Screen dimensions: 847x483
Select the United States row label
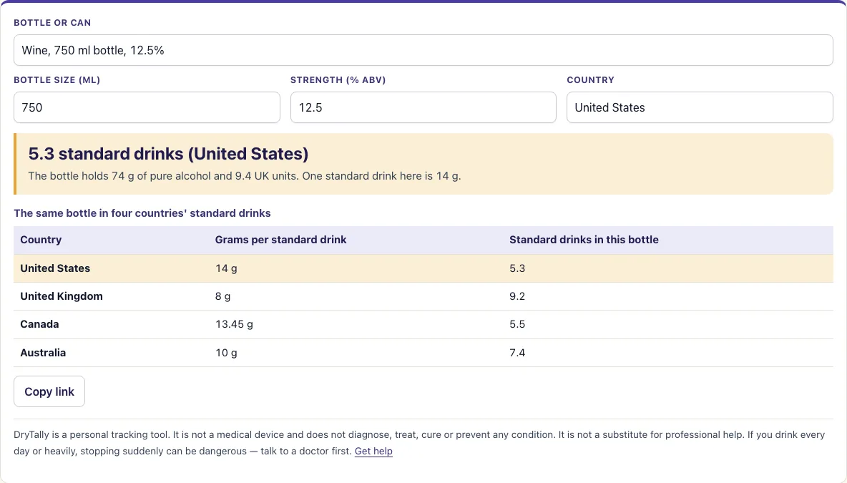[x=55, y=268]
